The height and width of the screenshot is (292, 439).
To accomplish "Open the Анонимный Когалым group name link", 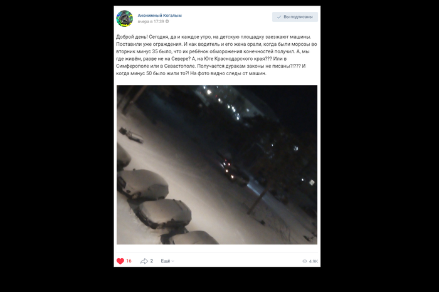I will coord(159,16).
